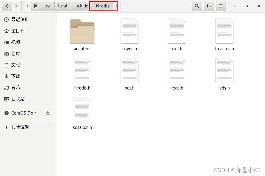Toggle list view mode button
This screenshot has width=265, height=176.
pos(209,6)
